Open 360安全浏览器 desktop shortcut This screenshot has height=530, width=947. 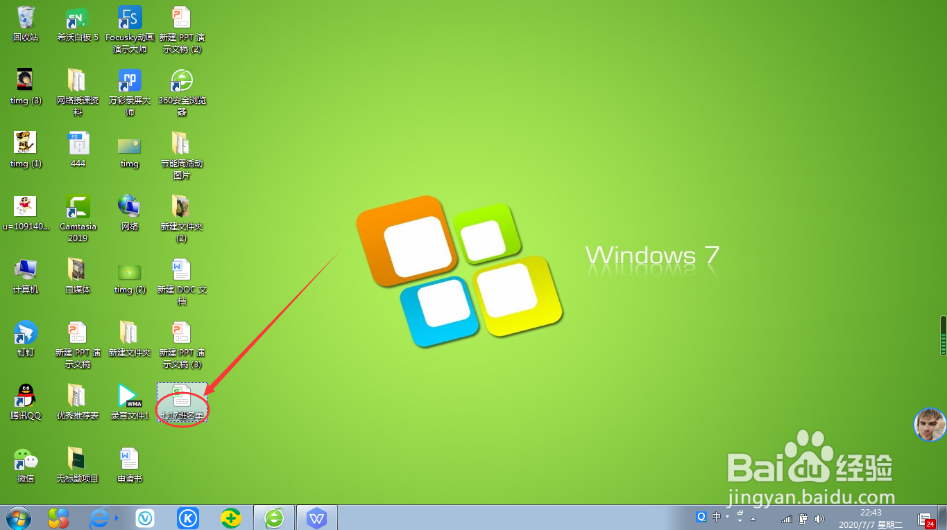182,93
